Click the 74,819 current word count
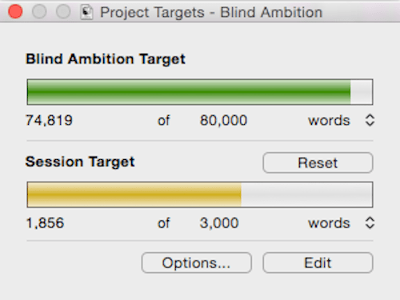The width and height of the screenshot is (400, 300). tap(49, 120)
